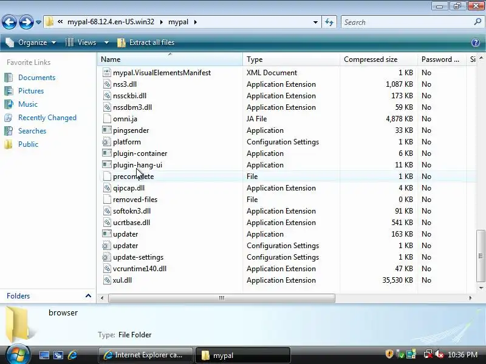Select the plugin-container application icon
This screenshot has height=364, width=486.
(107, 153)
